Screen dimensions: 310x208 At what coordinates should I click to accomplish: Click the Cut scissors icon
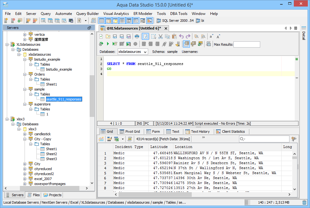161,36
